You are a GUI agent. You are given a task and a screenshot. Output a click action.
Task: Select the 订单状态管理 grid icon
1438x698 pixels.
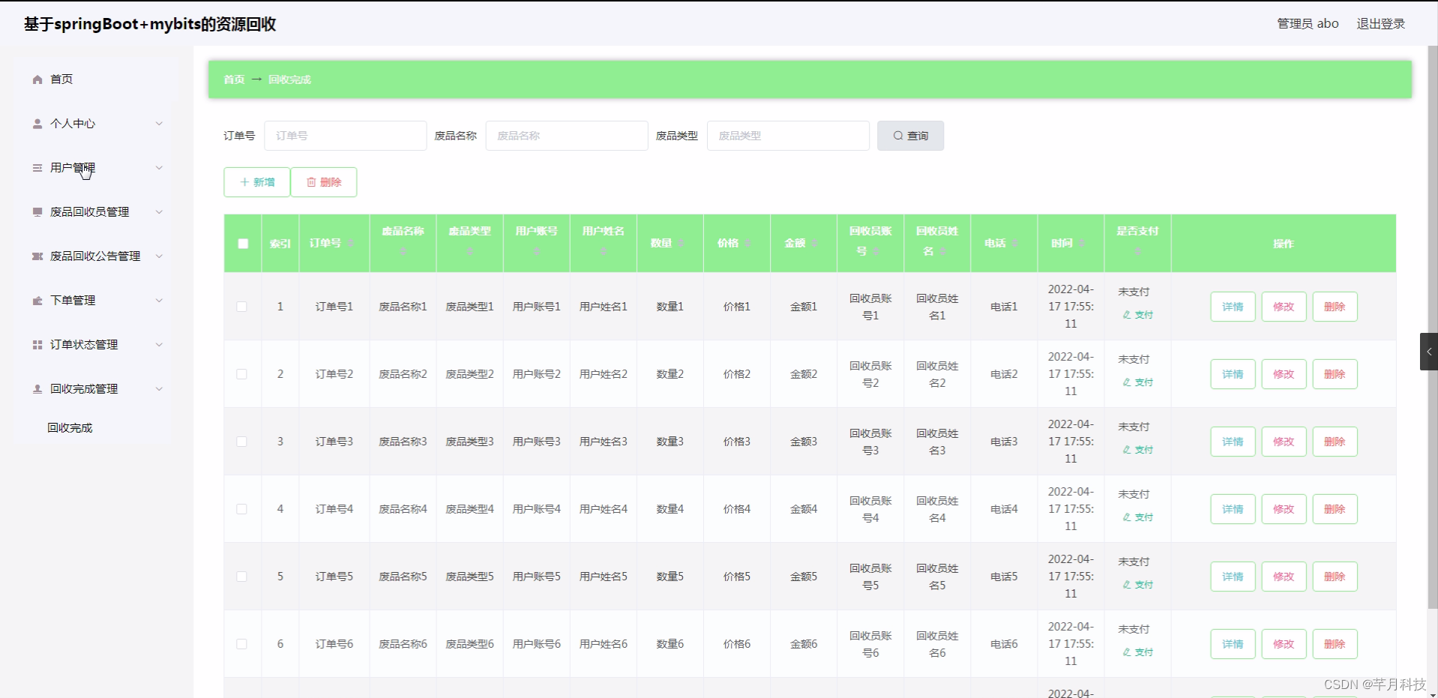tap(36, 344)
